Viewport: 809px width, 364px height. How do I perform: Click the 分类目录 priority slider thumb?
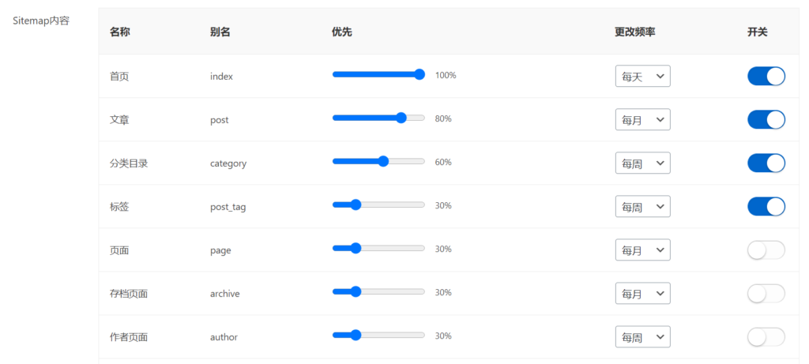(x=383, y=161)
